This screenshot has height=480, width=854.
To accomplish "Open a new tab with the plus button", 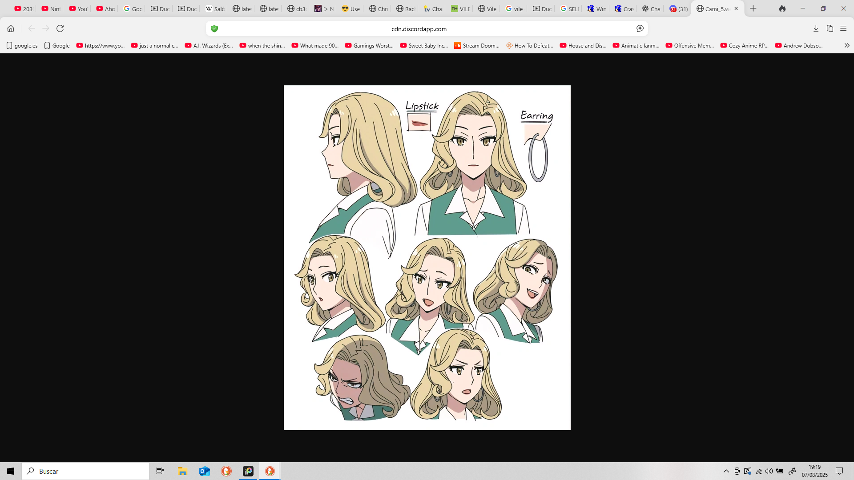I will pyautogui.click(x=753, y=8).
